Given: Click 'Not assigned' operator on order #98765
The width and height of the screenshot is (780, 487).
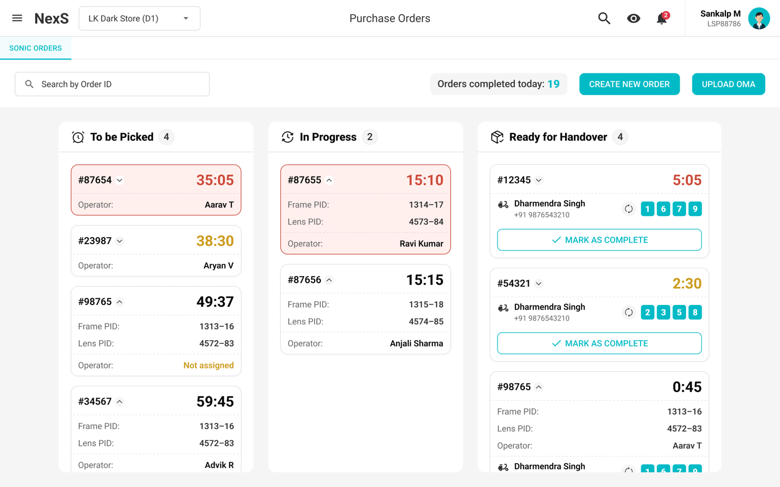Looking at the screenshot, I should pos(208,366).
